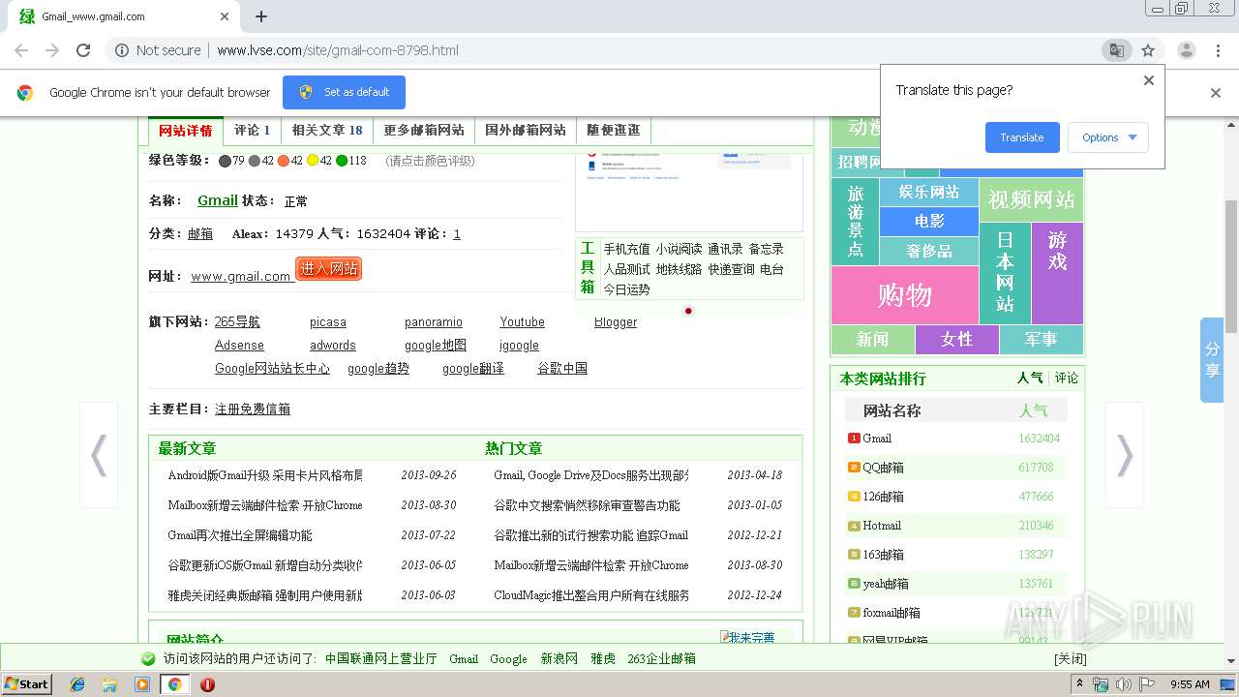Image resolution: width=1239 pixels, height=697 pixels.
Task: Launch Internet Explorer from taskbar
Action: [77, 684]
